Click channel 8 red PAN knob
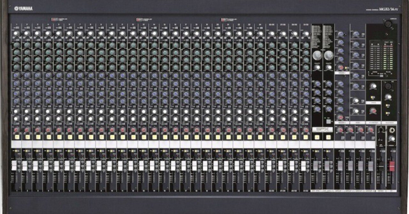 [x=90, y=130]
